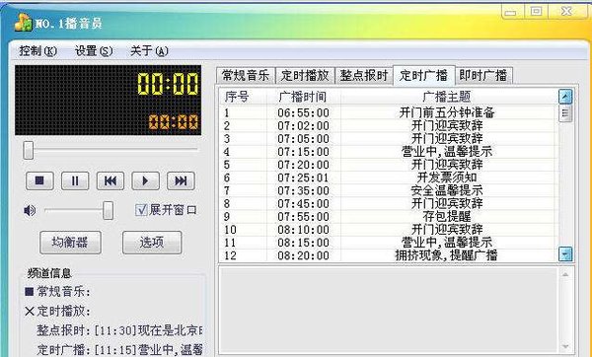This screenshot has width=592, height=357.
Task: Open the 控制(K) menu
Action: [x=38, y=51]
